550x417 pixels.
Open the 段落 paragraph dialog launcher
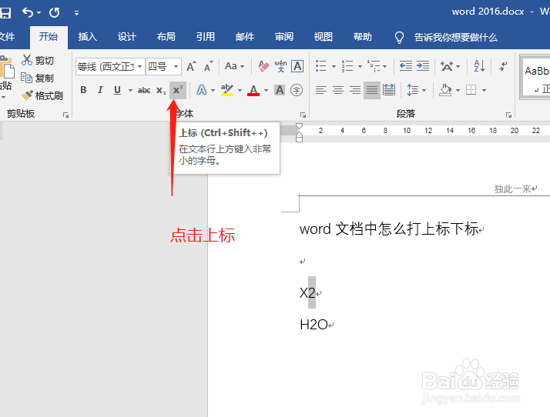pos(508,115)
